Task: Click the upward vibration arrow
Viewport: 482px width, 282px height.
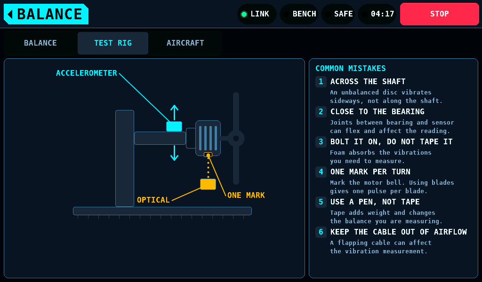Action: 174,112
